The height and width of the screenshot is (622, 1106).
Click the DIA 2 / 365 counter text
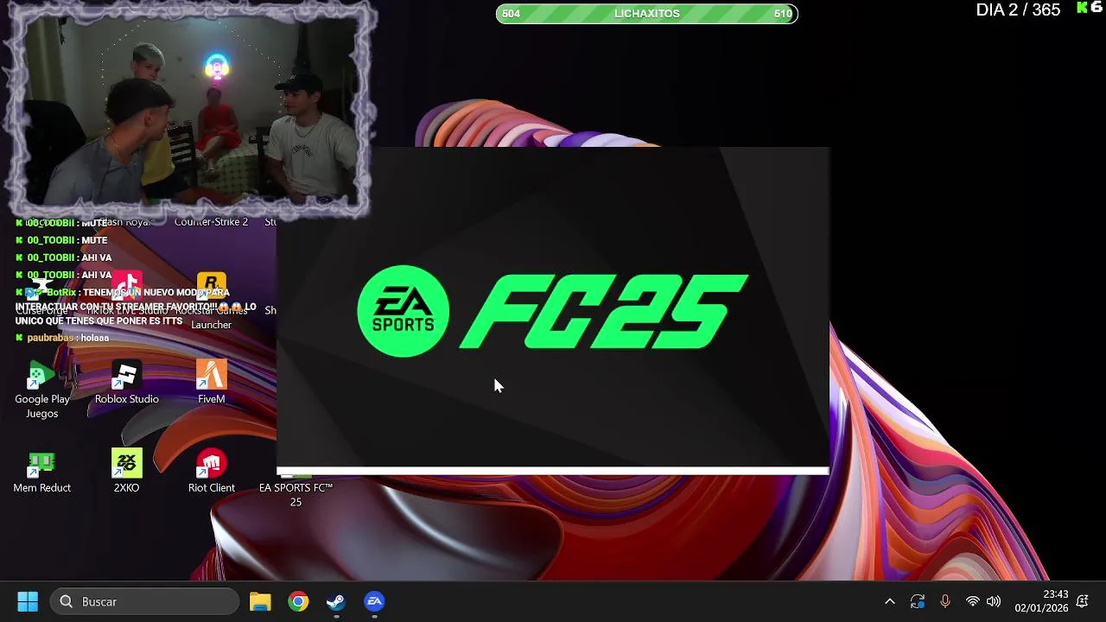point(1018,10)
